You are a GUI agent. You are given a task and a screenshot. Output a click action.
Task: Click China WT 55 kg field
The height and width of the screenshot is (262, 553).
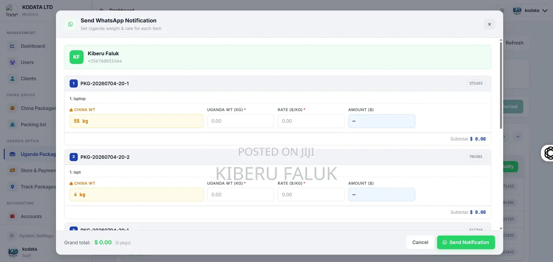[136, 121]
